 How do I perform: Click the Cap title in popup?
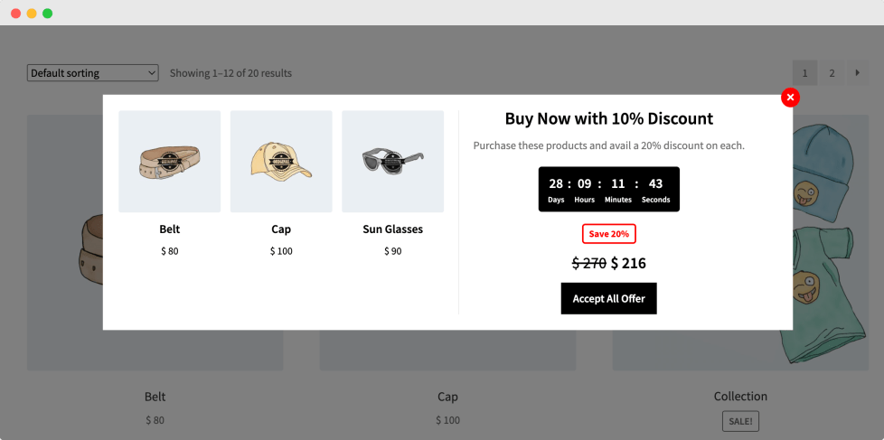(281, 229)
